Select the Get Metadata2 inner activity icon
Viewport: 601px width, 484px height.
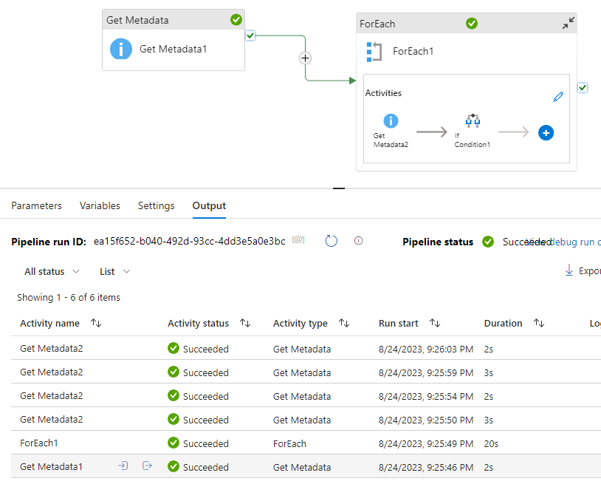(391, 120)
